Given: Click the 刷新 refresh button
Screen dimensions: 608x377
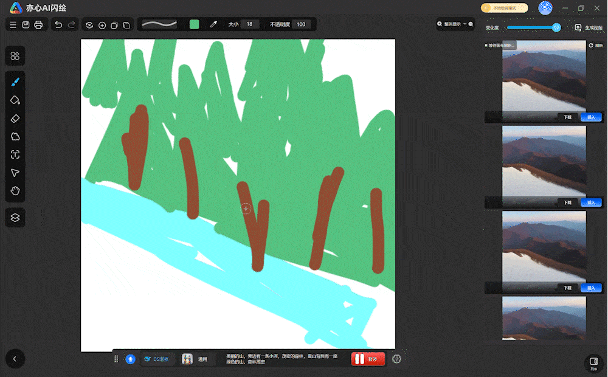Looking at the screenshot, I should 595,46.
